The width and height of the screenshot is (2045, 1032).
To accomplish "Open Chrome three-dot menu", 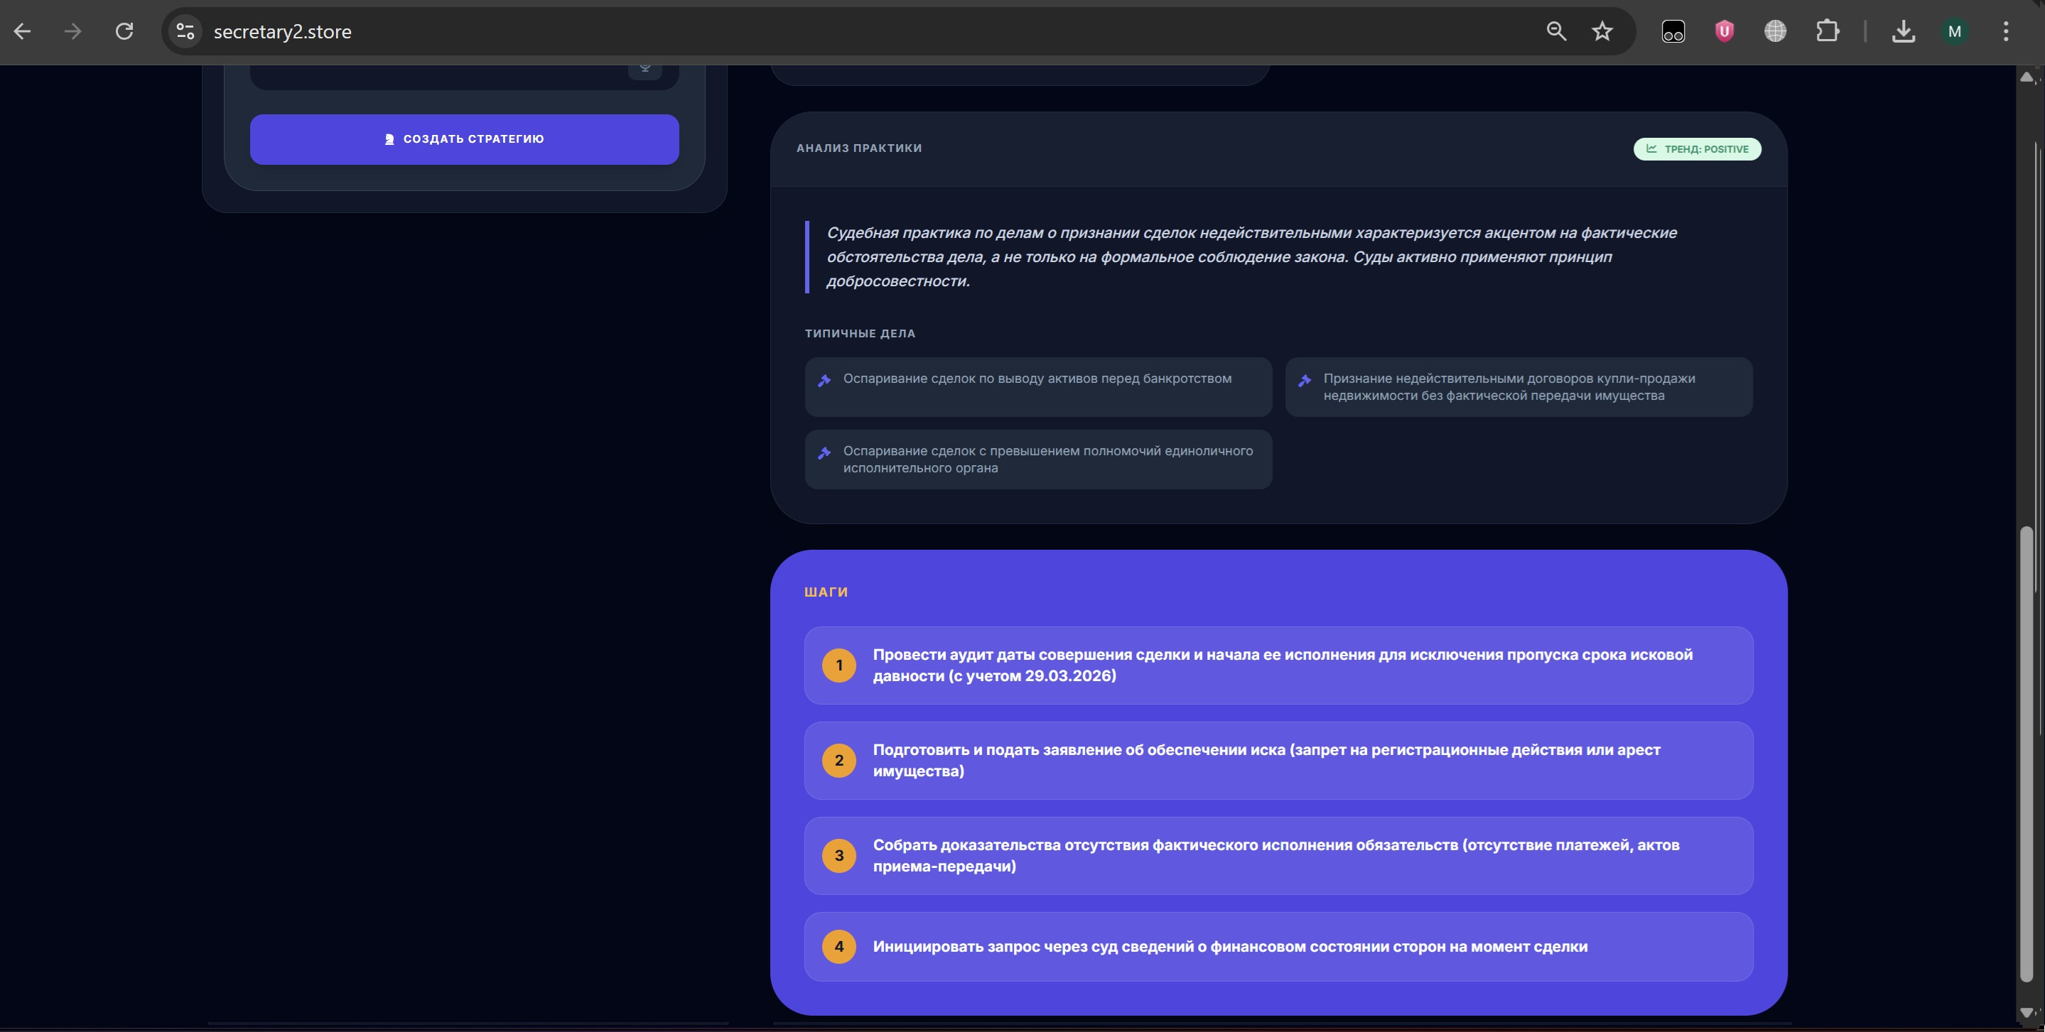I will [x=2005, y=32].
